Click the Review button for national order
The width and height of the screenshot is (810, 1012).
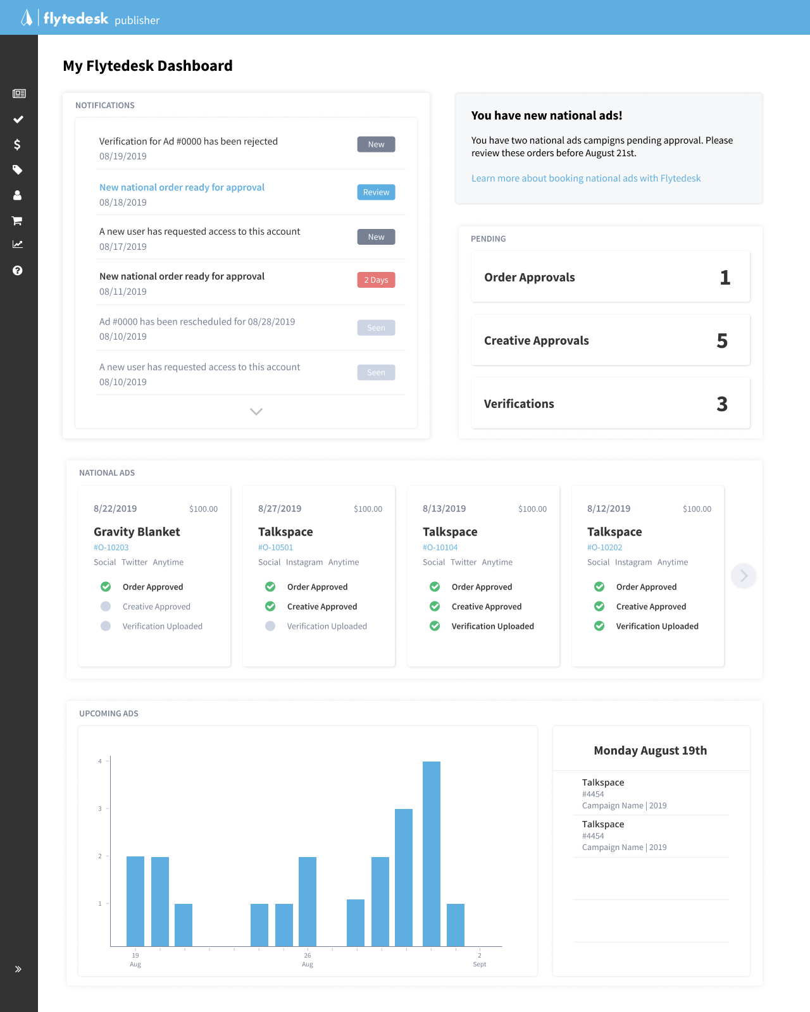click(x=376, y=192)
